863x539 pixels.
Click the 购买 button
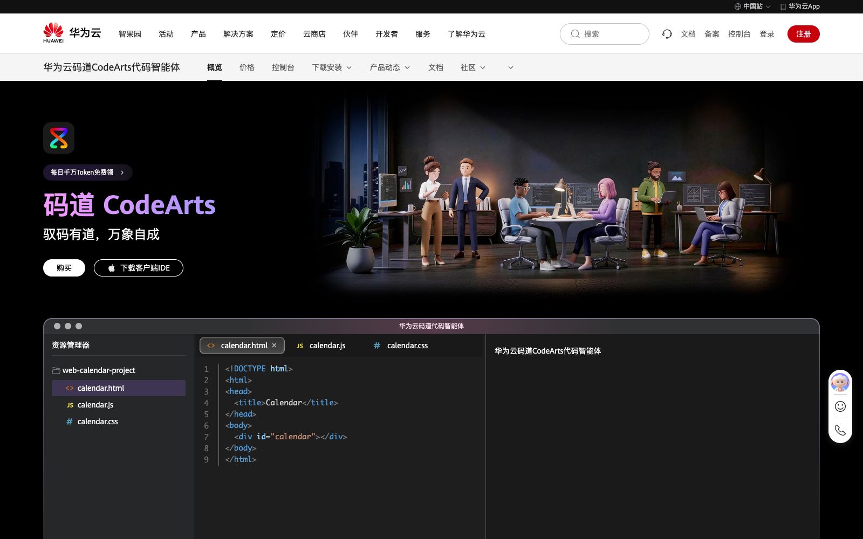click(64, 268)
